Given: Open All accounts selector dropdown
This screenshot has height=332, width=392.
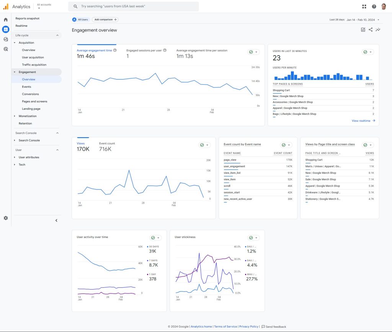Looking at the screenshot, I should point(44,6).
